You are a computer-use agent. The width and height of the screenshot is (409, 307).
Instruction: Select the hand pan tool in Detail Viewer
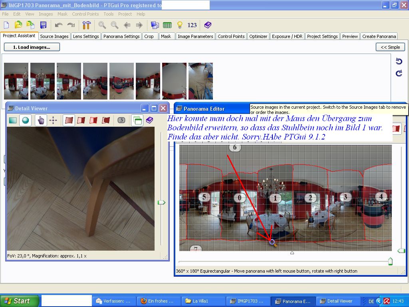pos(41,120)
